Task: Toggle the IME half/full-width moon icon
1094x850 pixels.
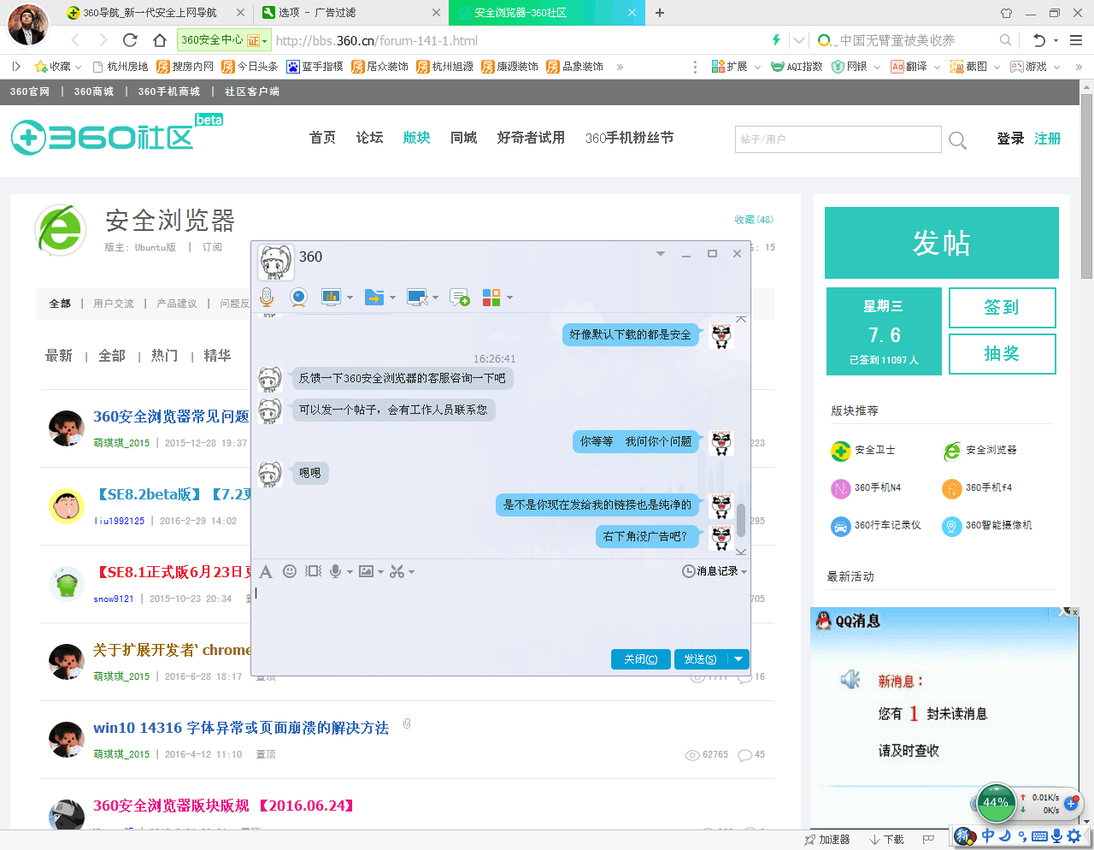Action: pos(1005,835)
